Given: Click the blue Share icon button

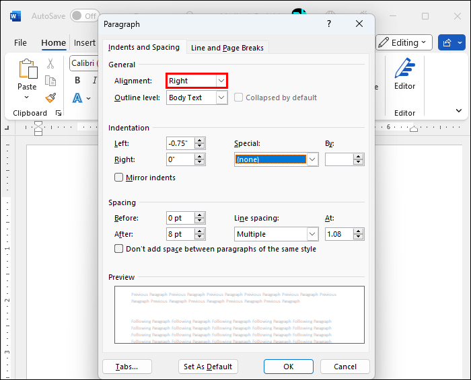Looking at the screenshot, I should pyautogui.click(x=447, y=42).
